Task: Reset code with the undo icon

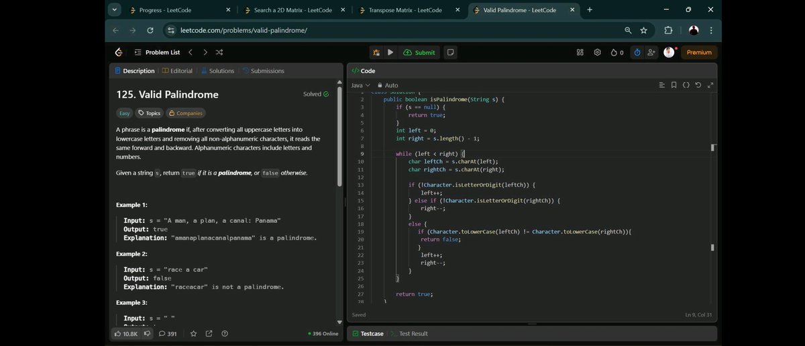Action: coord(698,85)
